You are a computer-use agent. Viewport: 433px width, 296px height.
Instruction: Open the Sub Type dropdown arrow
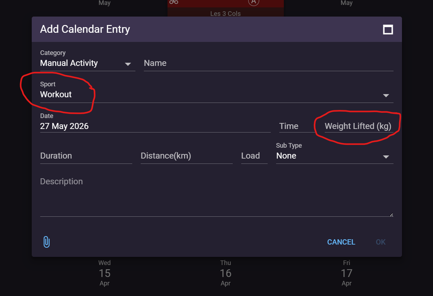point(386,157)
